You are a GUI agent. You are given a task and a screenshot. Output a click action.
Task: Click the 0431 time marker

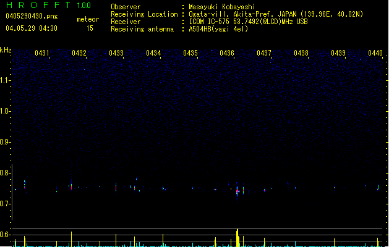point(42,53)
